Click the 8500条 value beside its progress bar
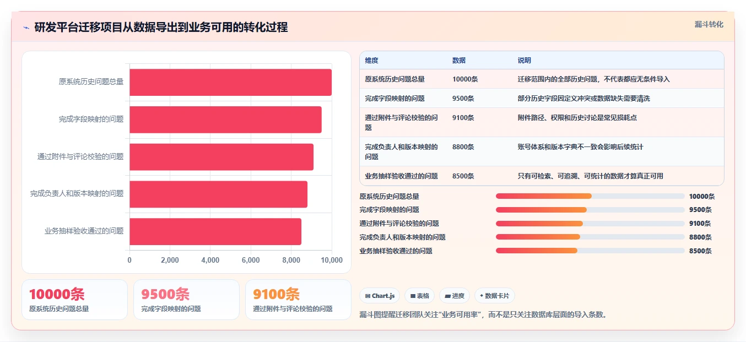Image resolution: width=746 pixels, height=342 pixels. pos(700,251)
